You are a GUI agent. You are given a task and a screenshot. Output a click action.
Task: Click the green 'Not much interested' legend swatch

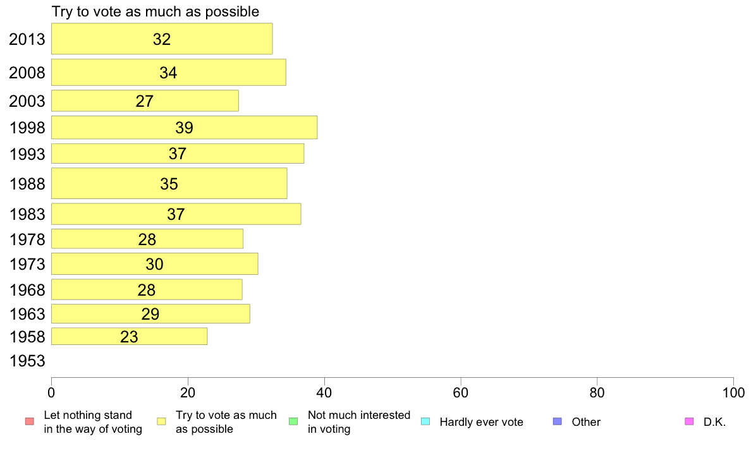293,421
